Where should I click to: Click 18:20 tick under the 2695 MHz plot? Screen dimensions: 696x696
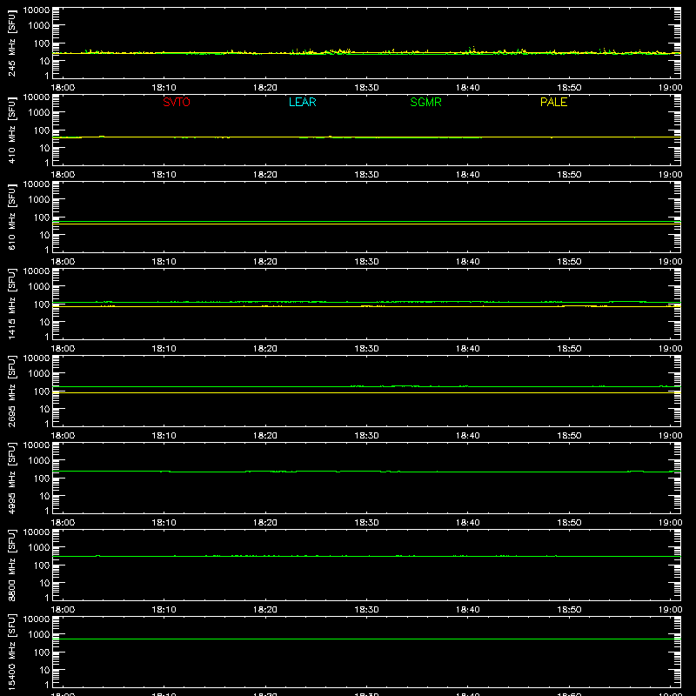pos(265,436)
